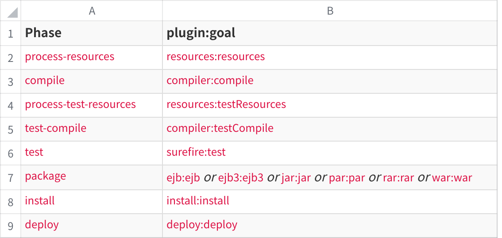Viewport: 502px width, 238px height.
Task: Select the process-resources cell
Action: tap(92, 57)
